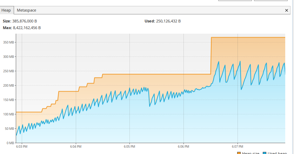Click the 350 MB y-axis label
The image size is (294, 154).
coord(8,42)
